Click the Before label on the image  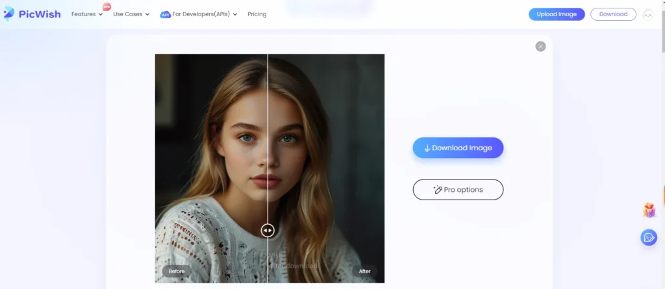[x=177, y=272]
